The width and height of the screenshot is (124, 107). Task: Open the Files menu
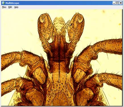(4, 7)
